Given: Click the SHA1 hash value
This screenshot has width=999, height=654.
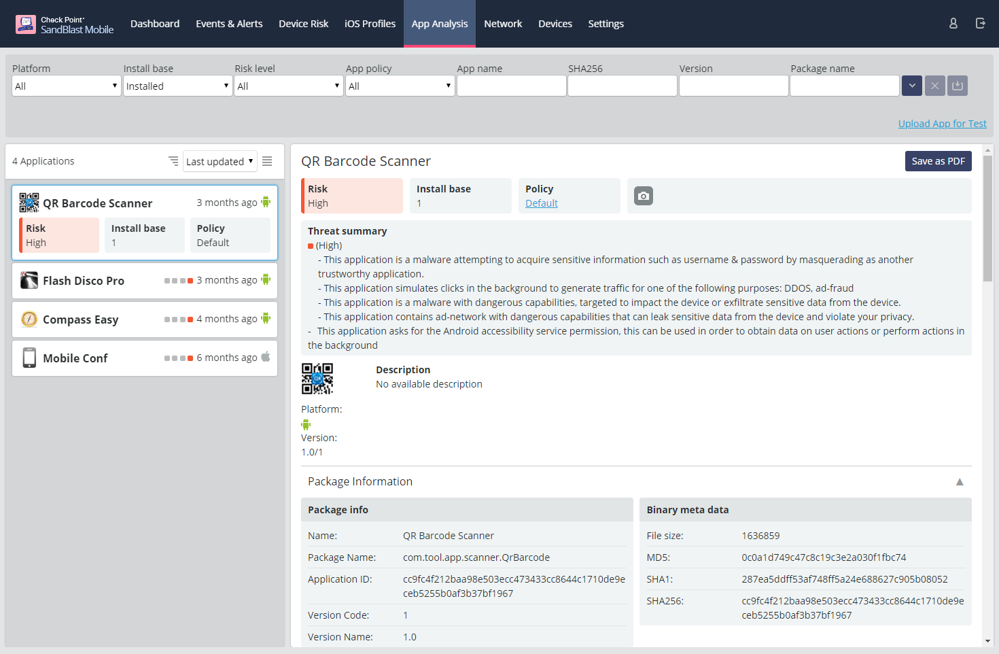Looking at the screenshot, I should click(x=845, y=579).
